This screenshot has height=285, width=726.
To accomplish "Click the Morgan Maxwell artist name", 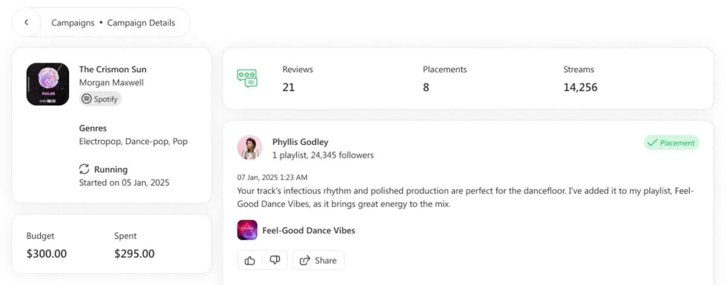I will point(111,83).
